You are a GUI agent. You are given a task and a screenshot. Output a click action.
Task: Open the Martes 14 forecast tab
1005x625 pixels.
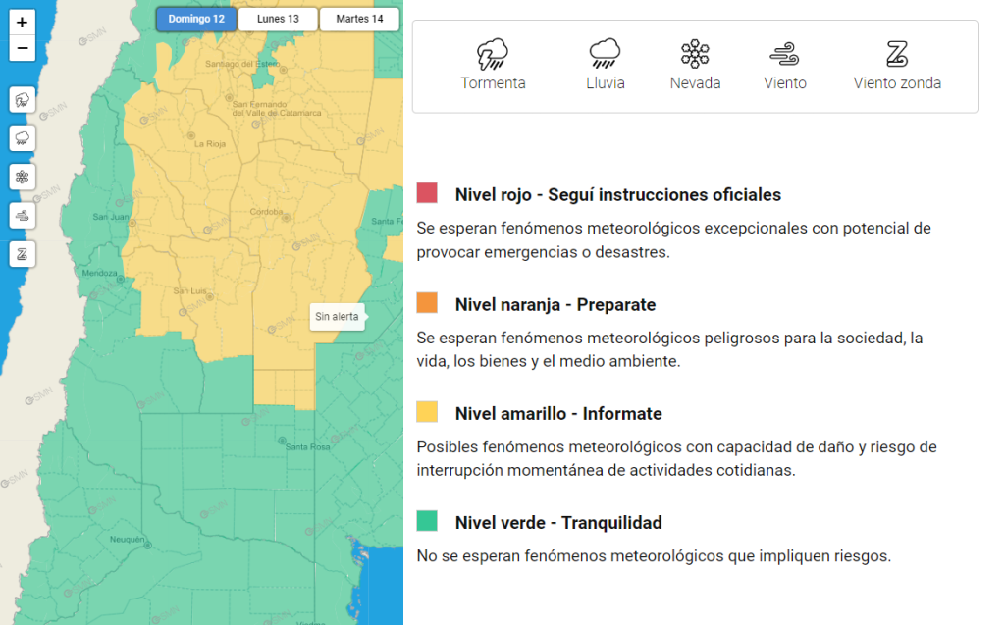coord(359,19)
